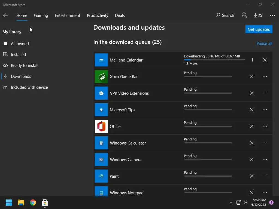Click the VP9 Video Extensions app name
The width and height of the screenshot is (279, 209).
pos(129,93)
